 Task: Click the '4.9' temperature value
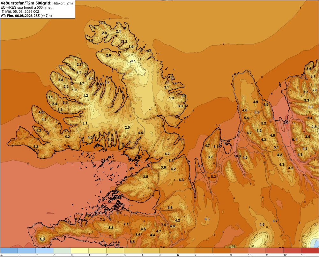pyautogui.click(x=256, y=102)
